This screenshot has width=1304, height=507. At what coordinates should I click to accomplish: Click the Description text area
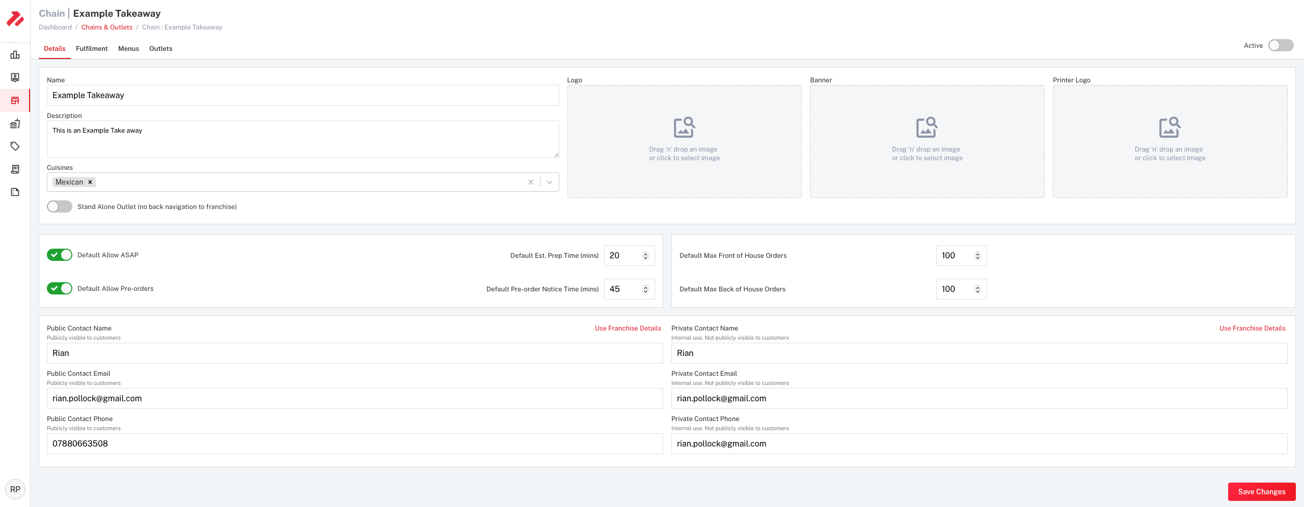point(303,139)
